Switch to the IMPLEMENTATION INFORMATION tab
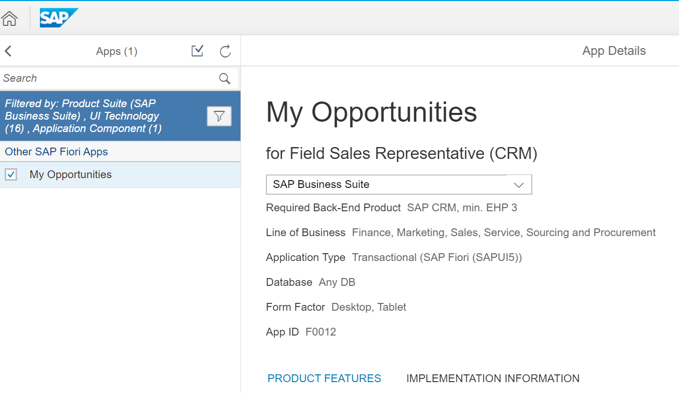The height and width of the screenshot is (393, 679). coord(493,379)
